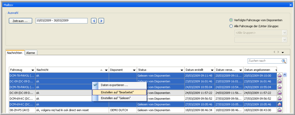This screenshot has width=295, height=115.
Task: Select Alle Fahrzeuge der (Unter-)Gruppe option
Action: tap(231, 26)
